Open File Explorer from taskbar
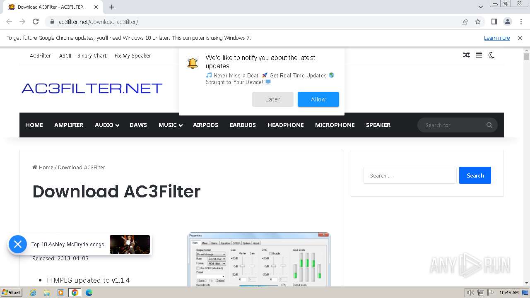The height and width of the screenshot is (298, 530). [x=47, y=293]
